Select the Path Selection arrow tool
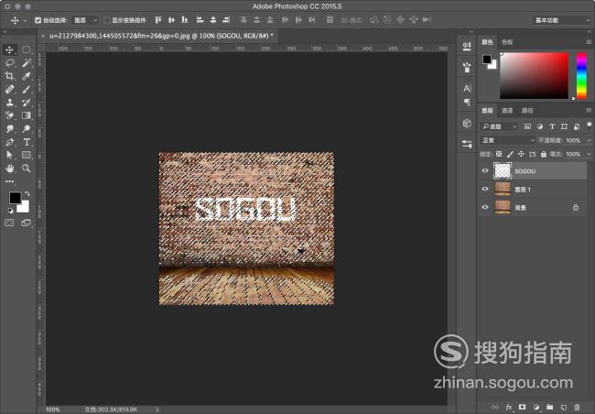595x414 pixels. [9, 155]
